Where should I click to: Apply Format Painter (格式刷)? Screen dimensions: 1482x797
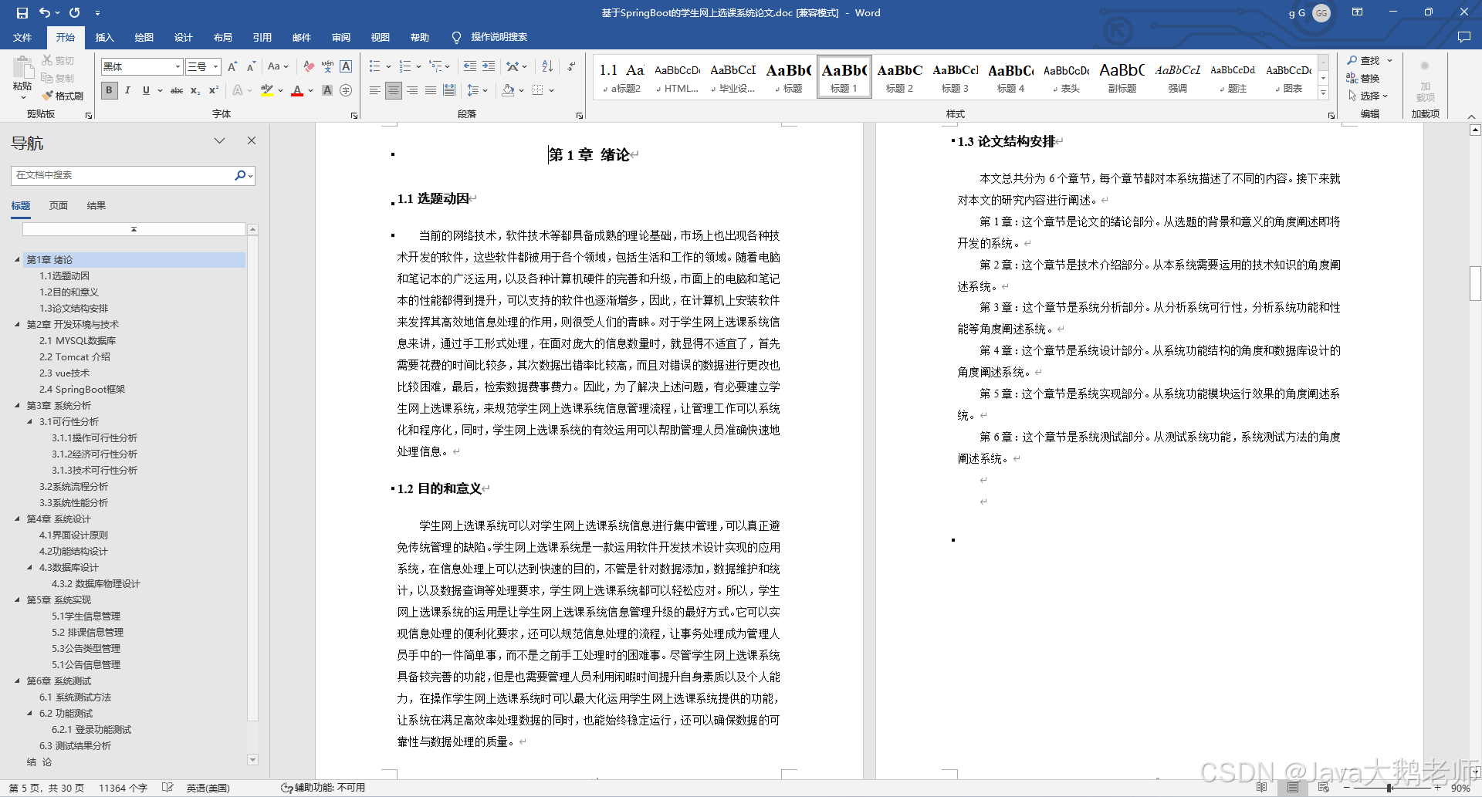[63, 96]
